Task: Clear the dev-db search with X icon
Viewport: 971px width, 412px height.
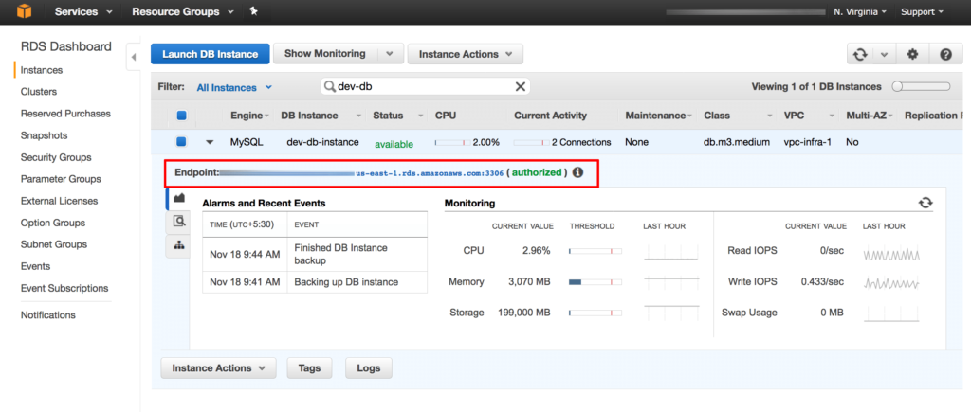Action: [x=521, y=86]
